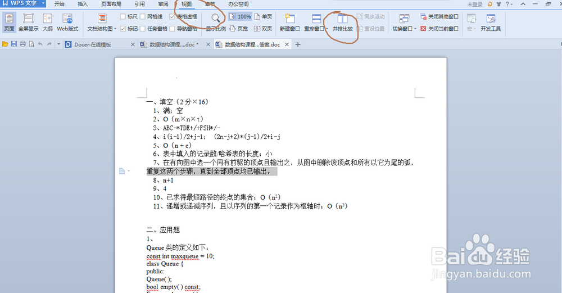Image resolution: width=562 pixels, height=293 pixels.
Task: Close the 数据结构课程...答案.doc tab
Action: point(287,44)
